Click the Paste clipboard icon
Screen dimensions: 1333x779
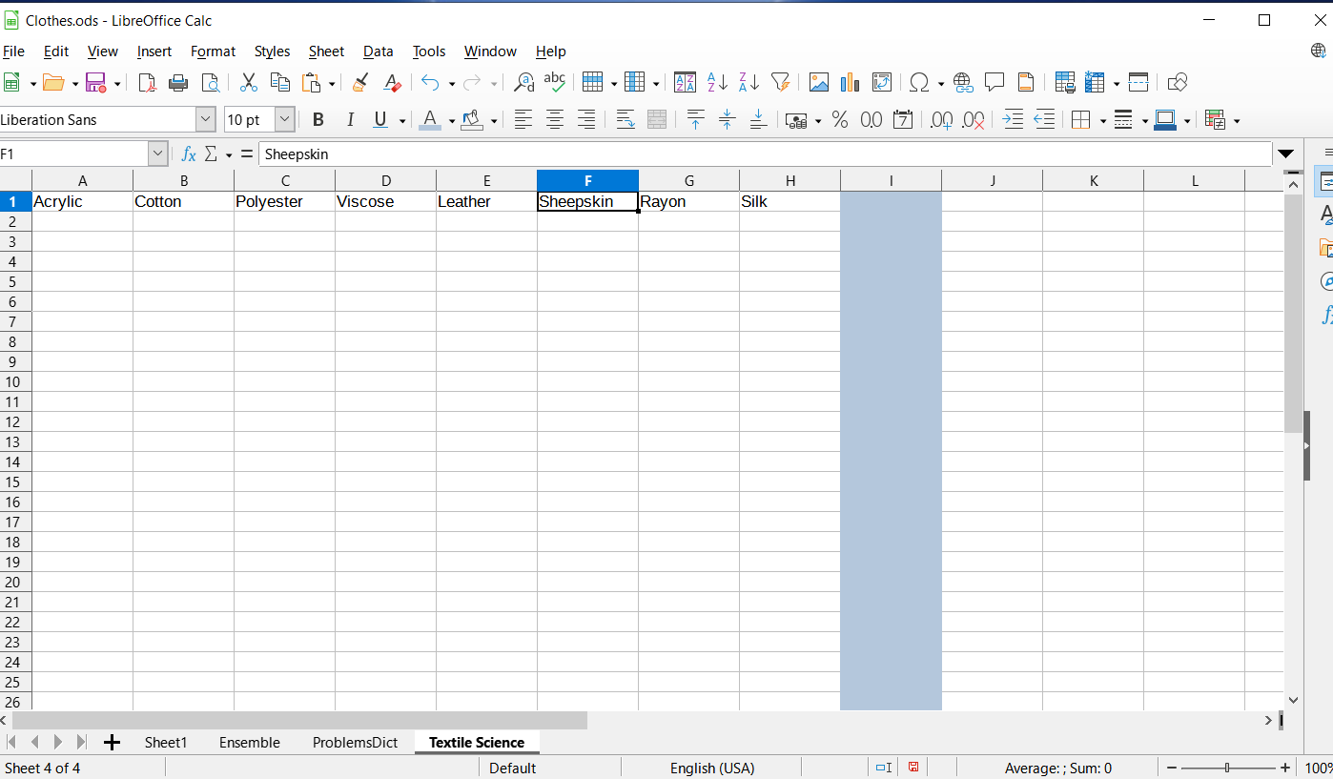pyautogui.click(x=311, y=83)
